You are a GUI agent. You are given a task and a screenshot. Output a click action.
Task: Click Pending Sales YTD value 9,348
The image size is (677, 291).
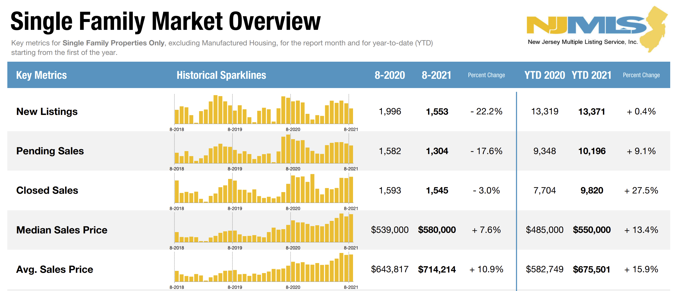point(545,151)
